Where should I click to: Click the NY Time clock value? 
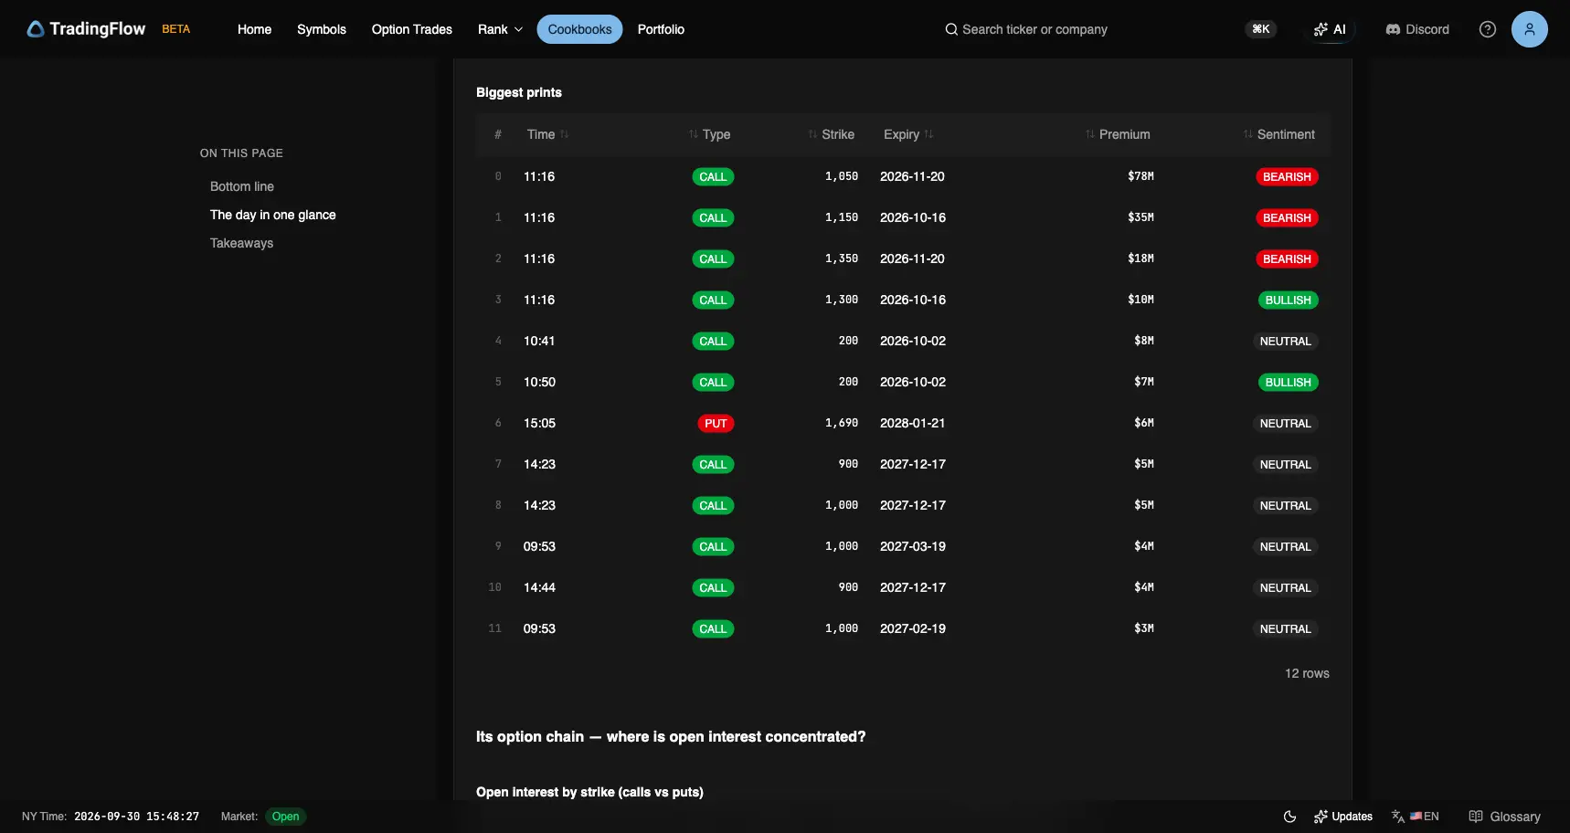pyautogui.click(x=136, y=817)
